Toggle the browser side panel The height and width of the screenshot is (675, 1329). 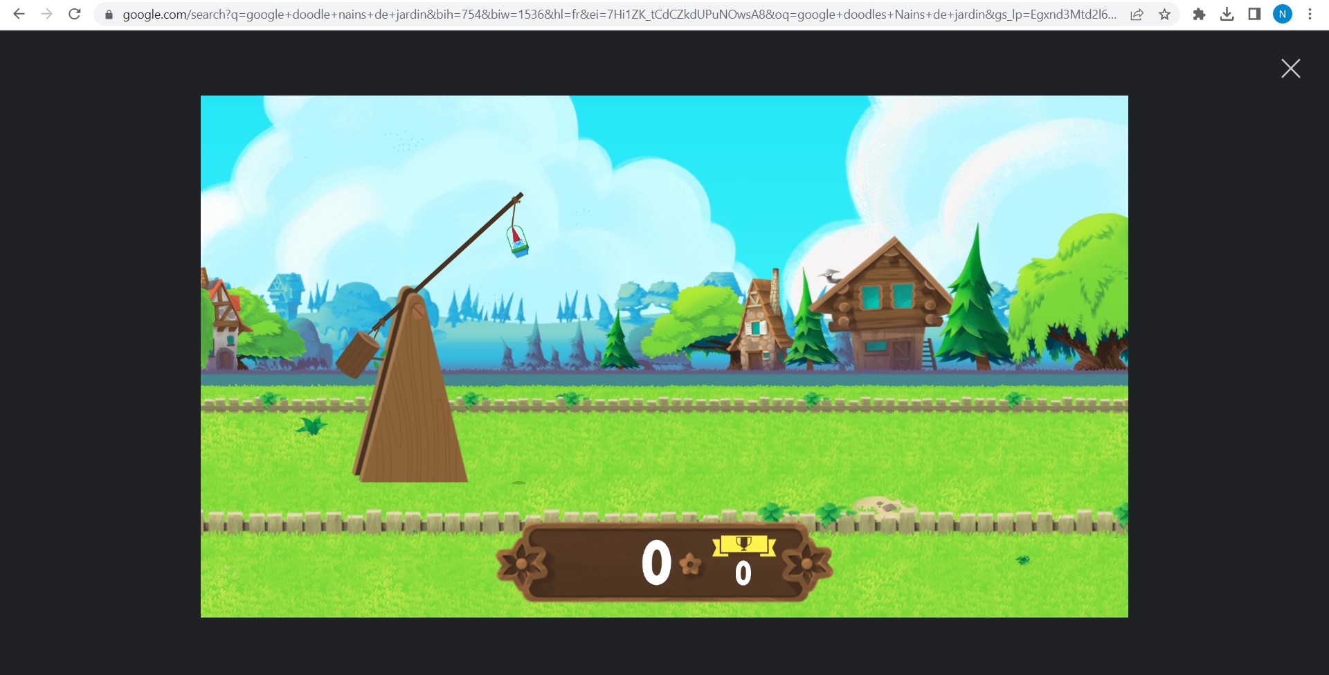(1254, 15)
